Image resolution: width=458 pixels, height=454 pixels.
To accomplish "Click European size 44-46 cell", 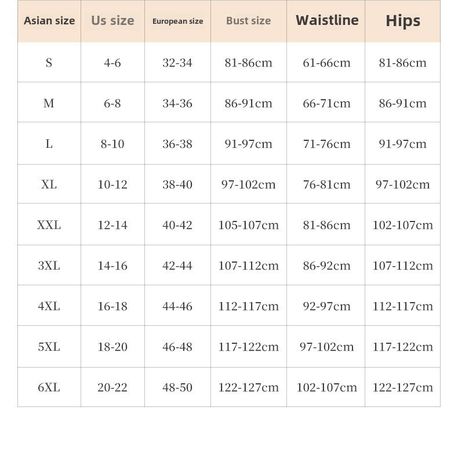I will coord(177,307).
